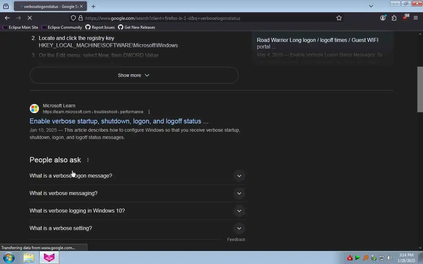Image resolution: width=423 pixels, height=264 pixels.
Task: List all tabs dropdown arrow
Action: pos(371,6)
